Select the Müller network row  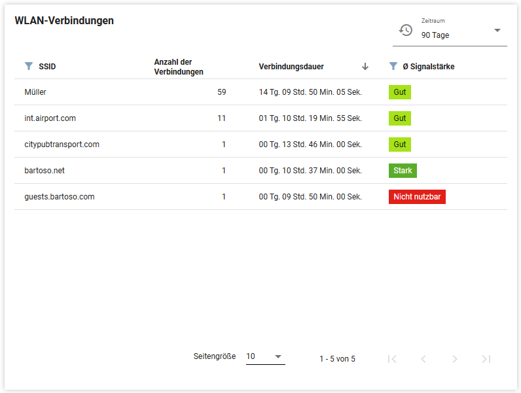tap(35, 92)
